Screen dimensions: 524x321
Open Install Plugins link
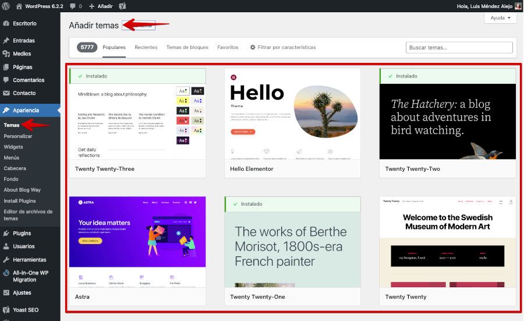coord(20,200)
